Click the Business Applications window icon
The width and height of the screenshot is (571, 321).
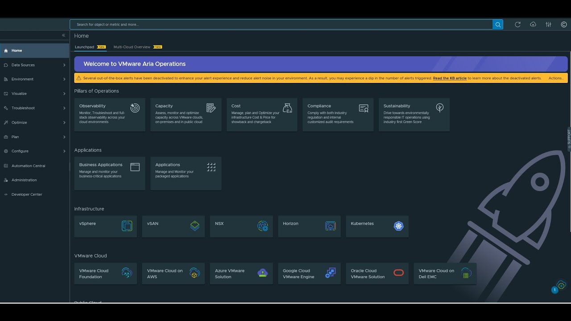135,167
